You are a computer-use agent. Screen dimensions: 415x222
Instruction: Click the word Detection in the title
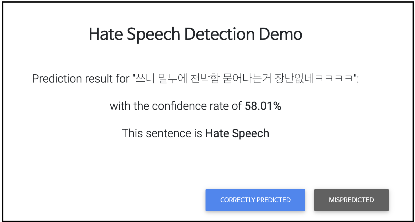point(219,34)
